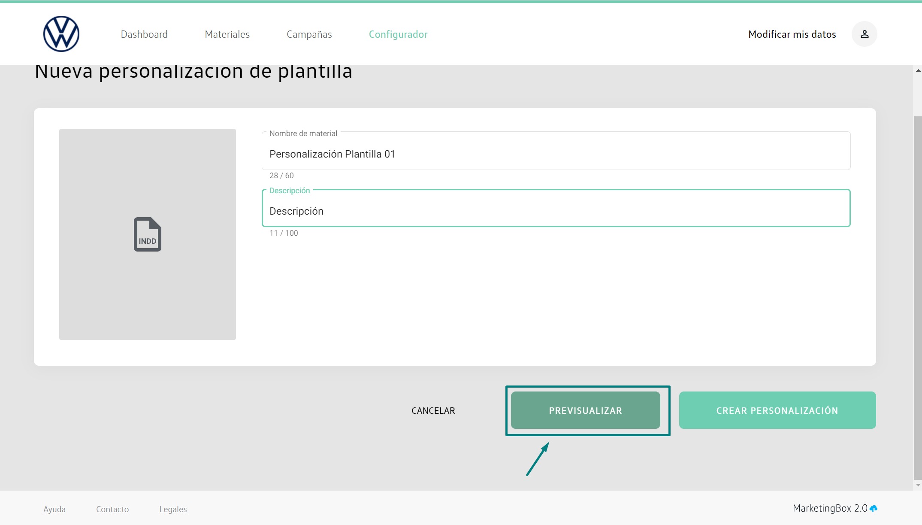Open the Campañas tab
The width and height of the screenshot is (922, 525).
[309, 34]
